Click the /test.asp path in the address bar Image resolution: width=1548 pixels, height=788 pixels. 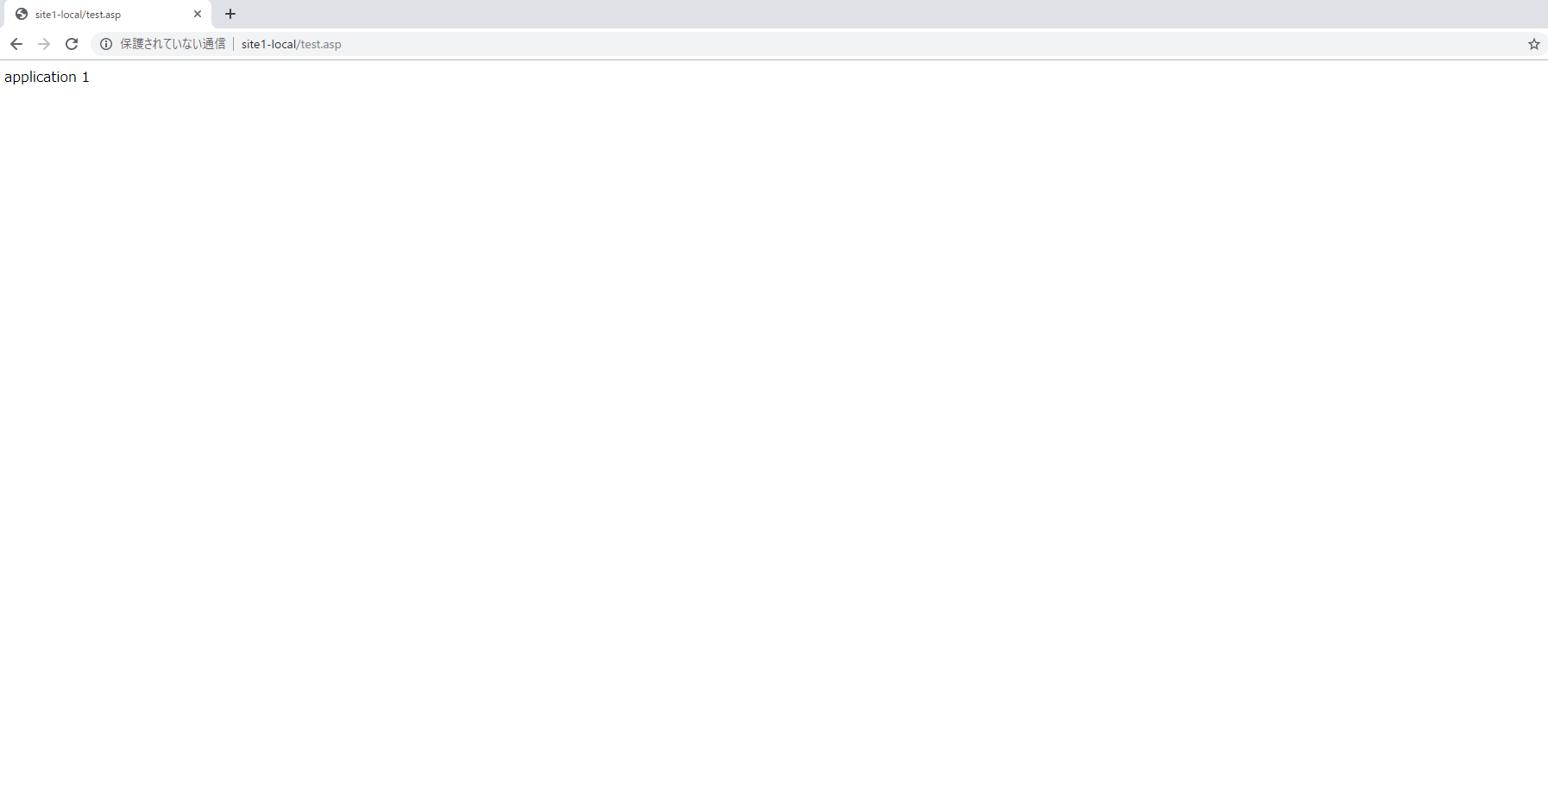click(x=319, y=44)
